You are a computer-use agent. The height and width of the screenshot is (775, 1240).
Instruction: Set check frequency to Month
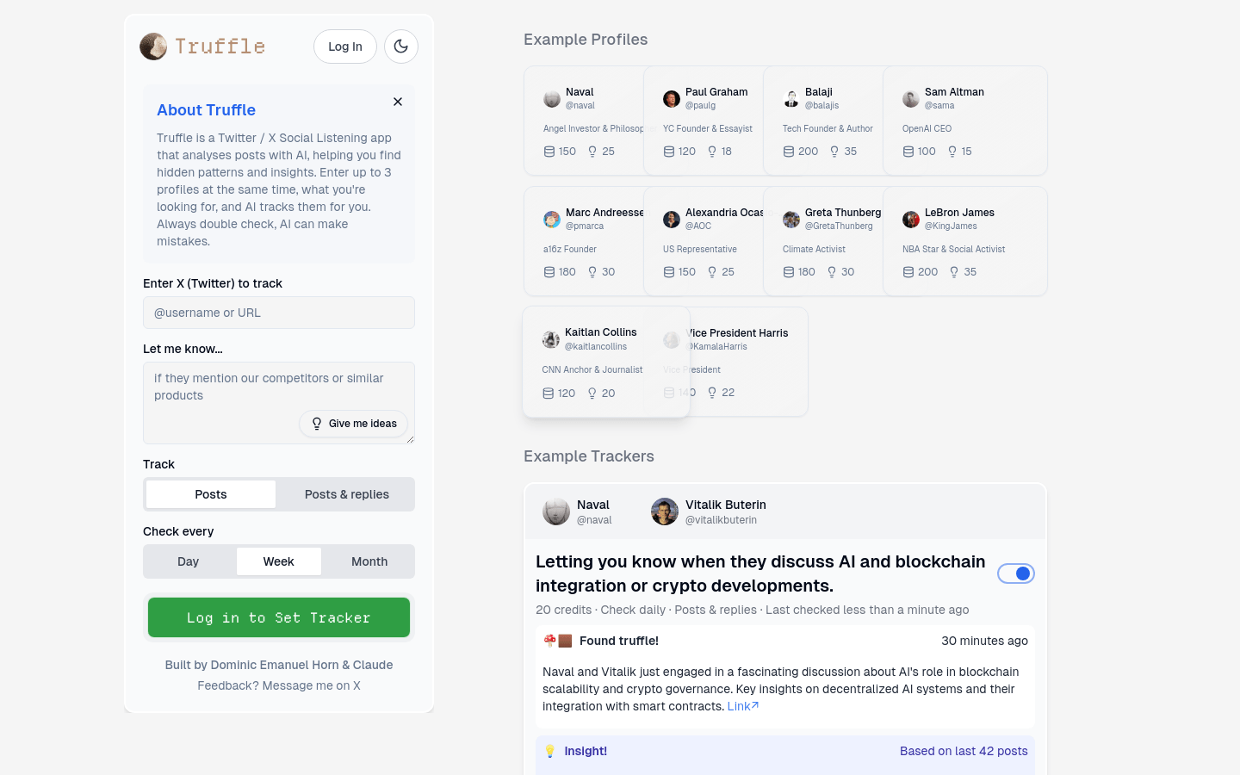point(369,561)
